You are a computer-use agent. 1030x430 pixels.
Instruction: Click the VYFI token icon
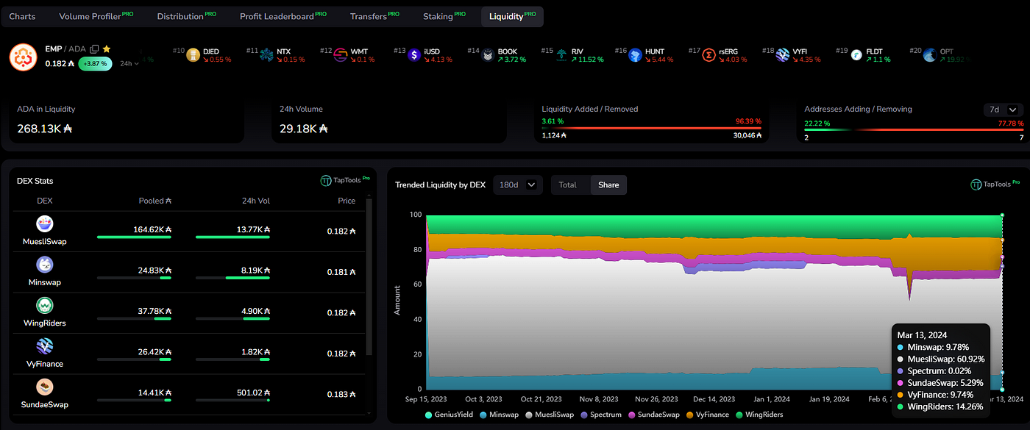pyautogui.click(x=782, y=55)
